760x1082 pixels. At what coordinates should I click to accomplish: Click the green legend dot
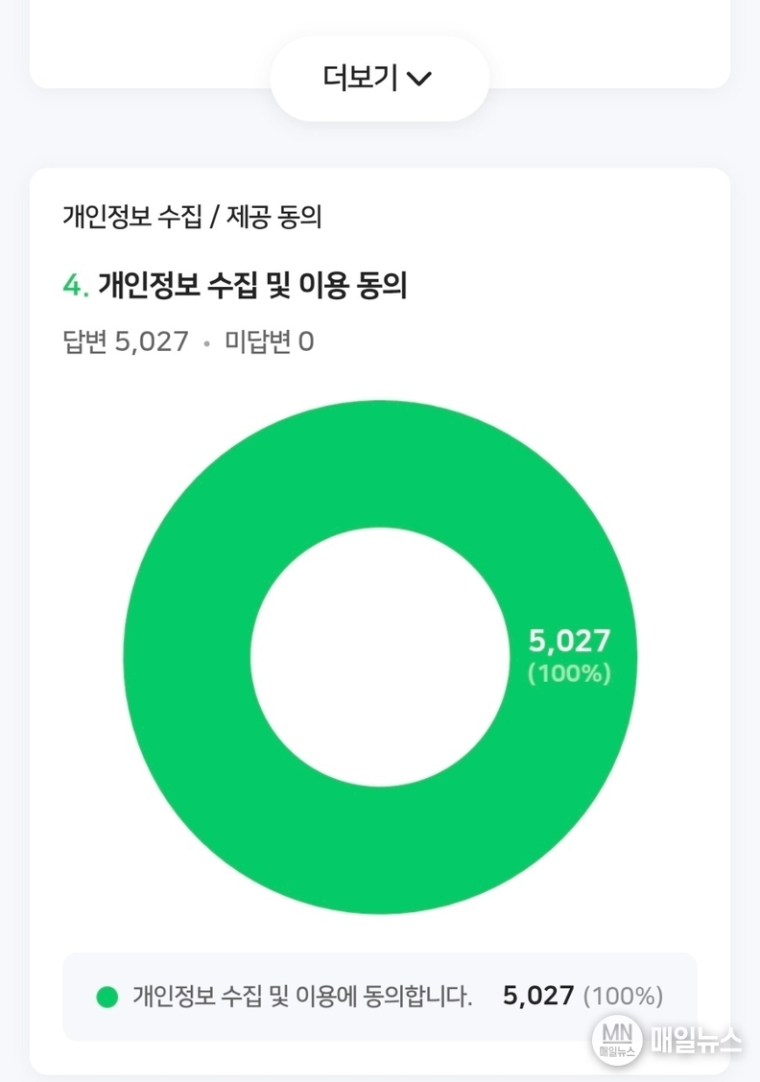click(x=107, y=997)
